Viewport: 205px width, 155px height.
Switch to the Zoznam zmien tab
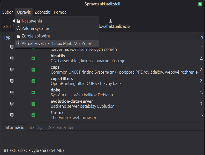(x=61, y=127)
